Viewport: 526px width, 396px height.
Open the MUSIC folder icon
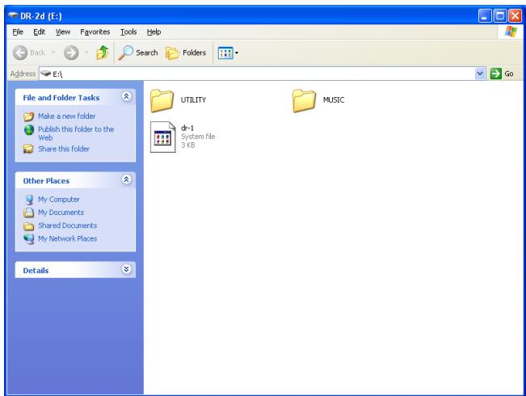pyautogui.click(x=303, y=99)
